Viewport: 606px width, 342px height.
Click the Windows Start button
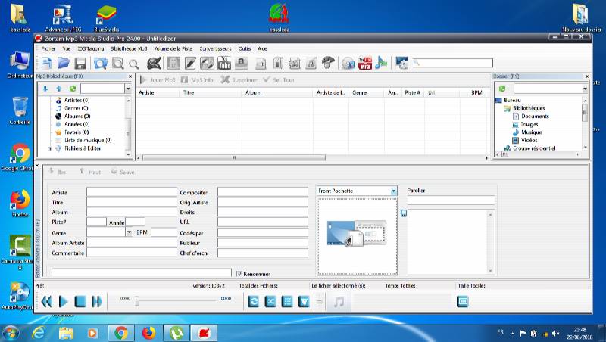pyautogui.click(x=11, y=332)
